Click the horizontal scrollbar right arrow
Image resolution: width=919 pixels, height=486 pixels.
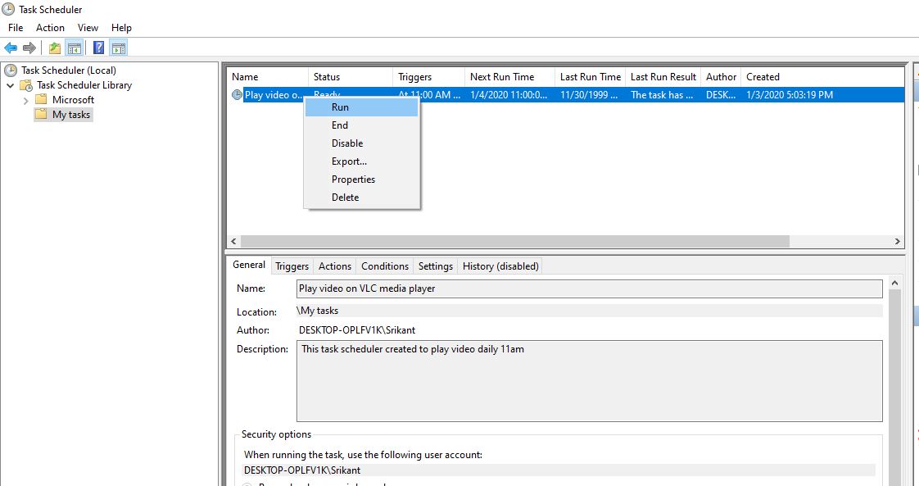898,242
